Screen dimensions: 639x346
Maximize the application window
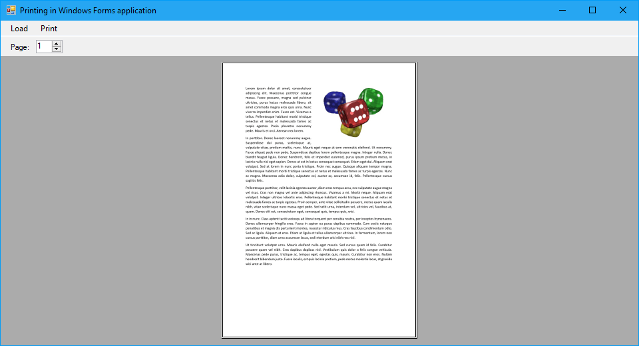(592, 11)
